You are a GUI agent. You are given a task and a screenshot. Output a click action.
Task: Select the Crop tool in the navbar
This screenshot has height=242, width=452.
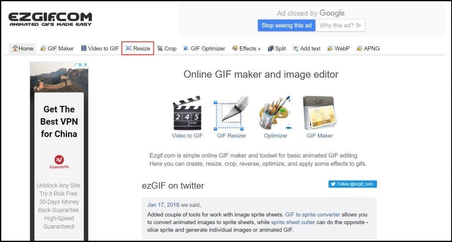(167, 48)
